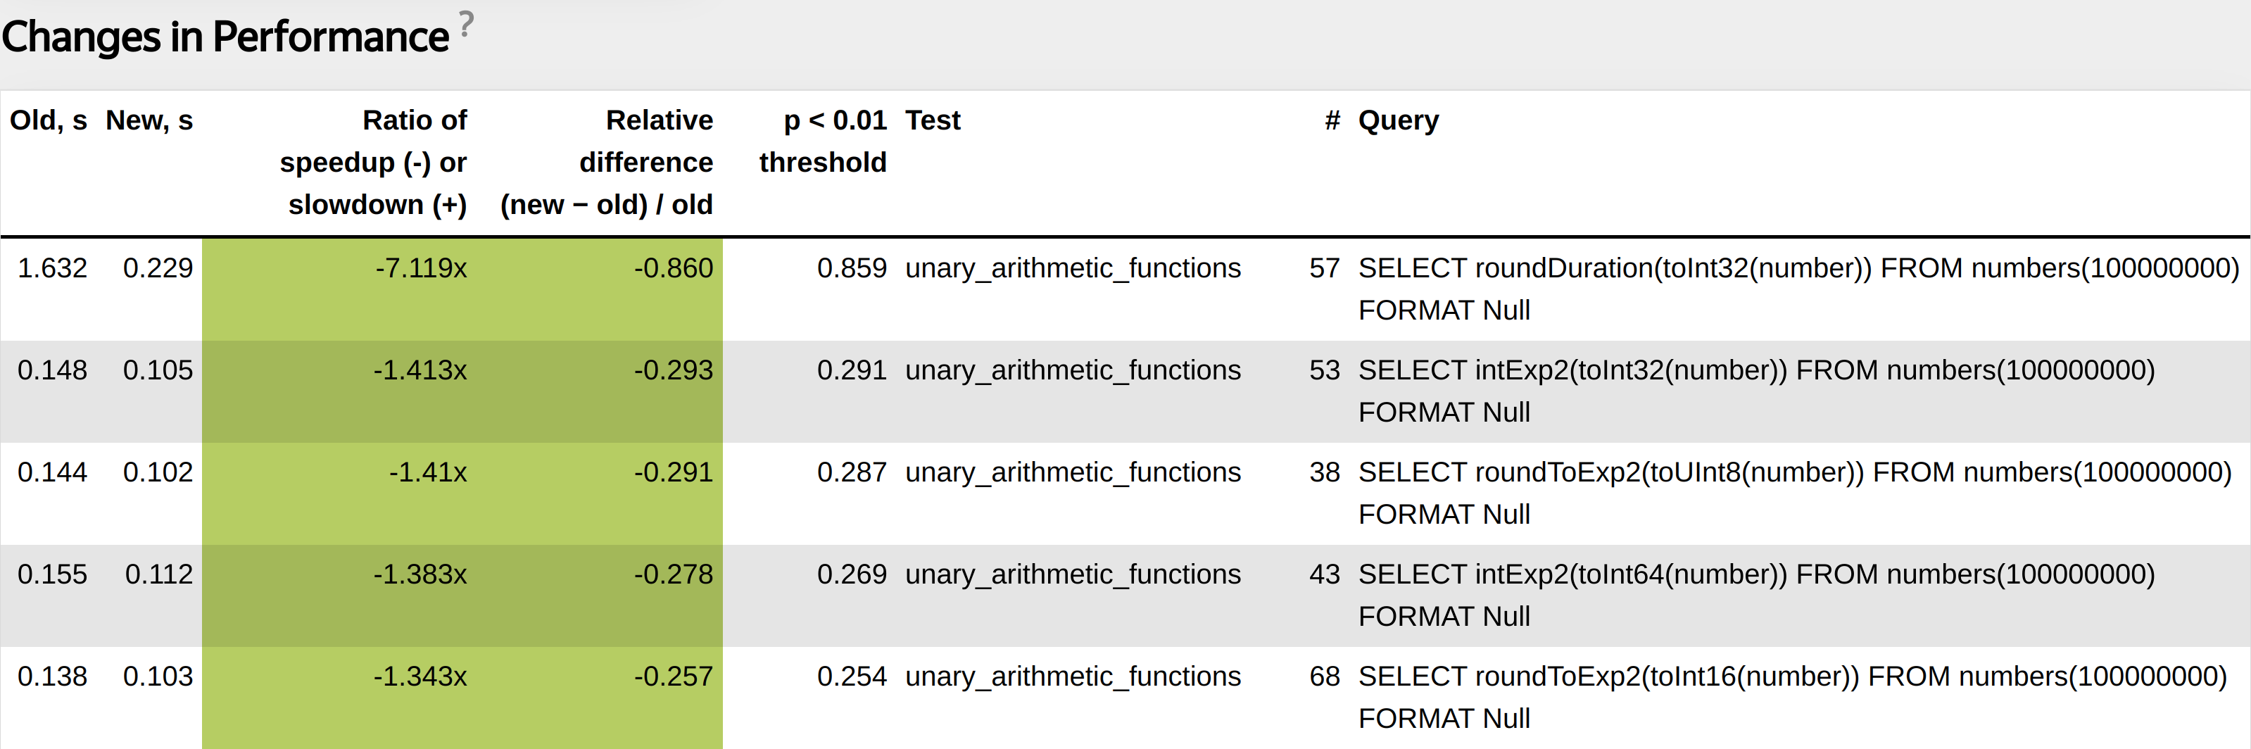Screen dimensions: 2251x749
Task: Click the Test column header
Action: click(x=933, y=120)
